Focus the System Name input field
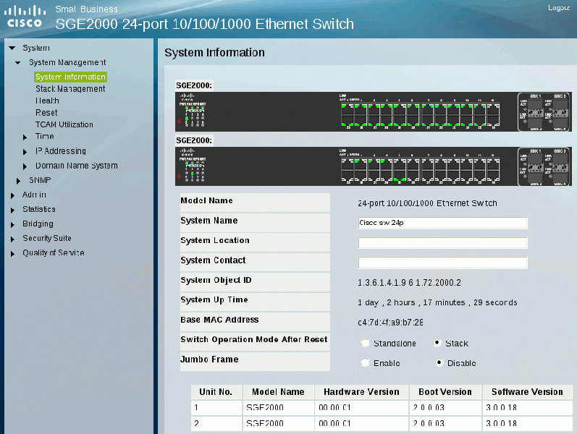The height and width of the screenshot is (434, 577). tap(442, 223)
